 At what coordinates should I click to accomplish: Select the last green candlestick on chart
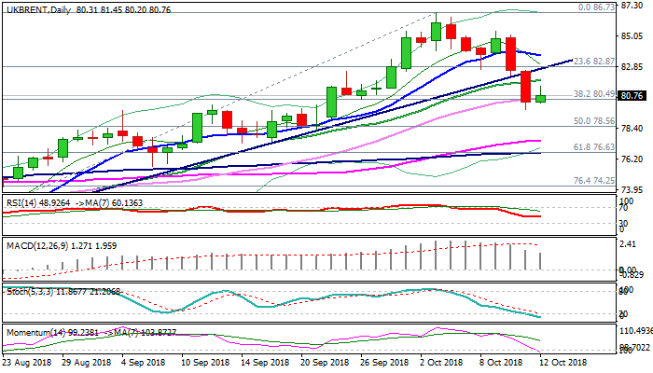pyautogui.click(x=540, y=98)
